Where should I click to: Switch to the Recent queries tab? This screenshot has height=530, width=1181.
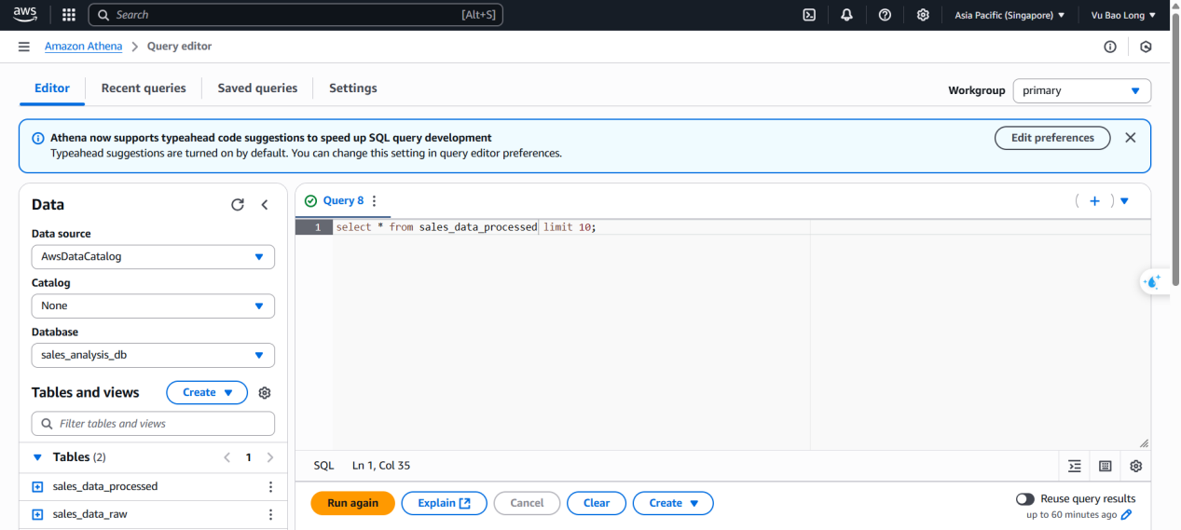144,88
